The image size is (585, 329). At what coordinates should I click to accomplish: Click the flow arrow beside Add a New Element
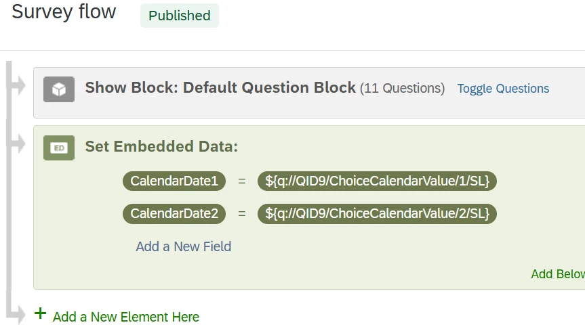coord(17,314)
